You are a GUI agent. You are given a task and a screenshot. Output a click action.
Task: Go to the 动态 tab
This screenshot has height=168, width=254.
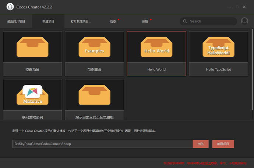click(113, 21)
